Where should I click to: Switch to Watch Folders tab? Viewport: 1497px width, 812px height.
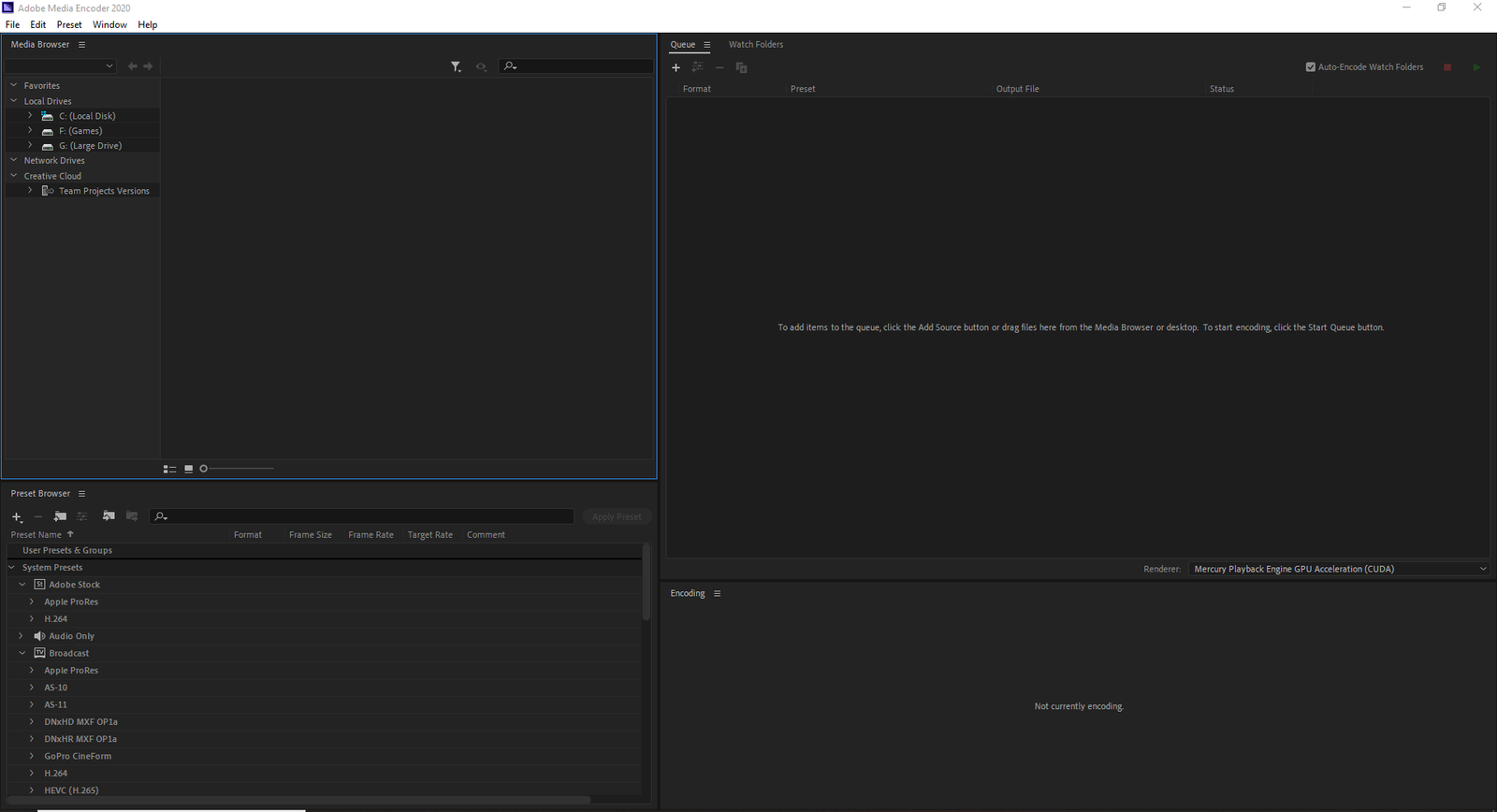click(756, 45)
